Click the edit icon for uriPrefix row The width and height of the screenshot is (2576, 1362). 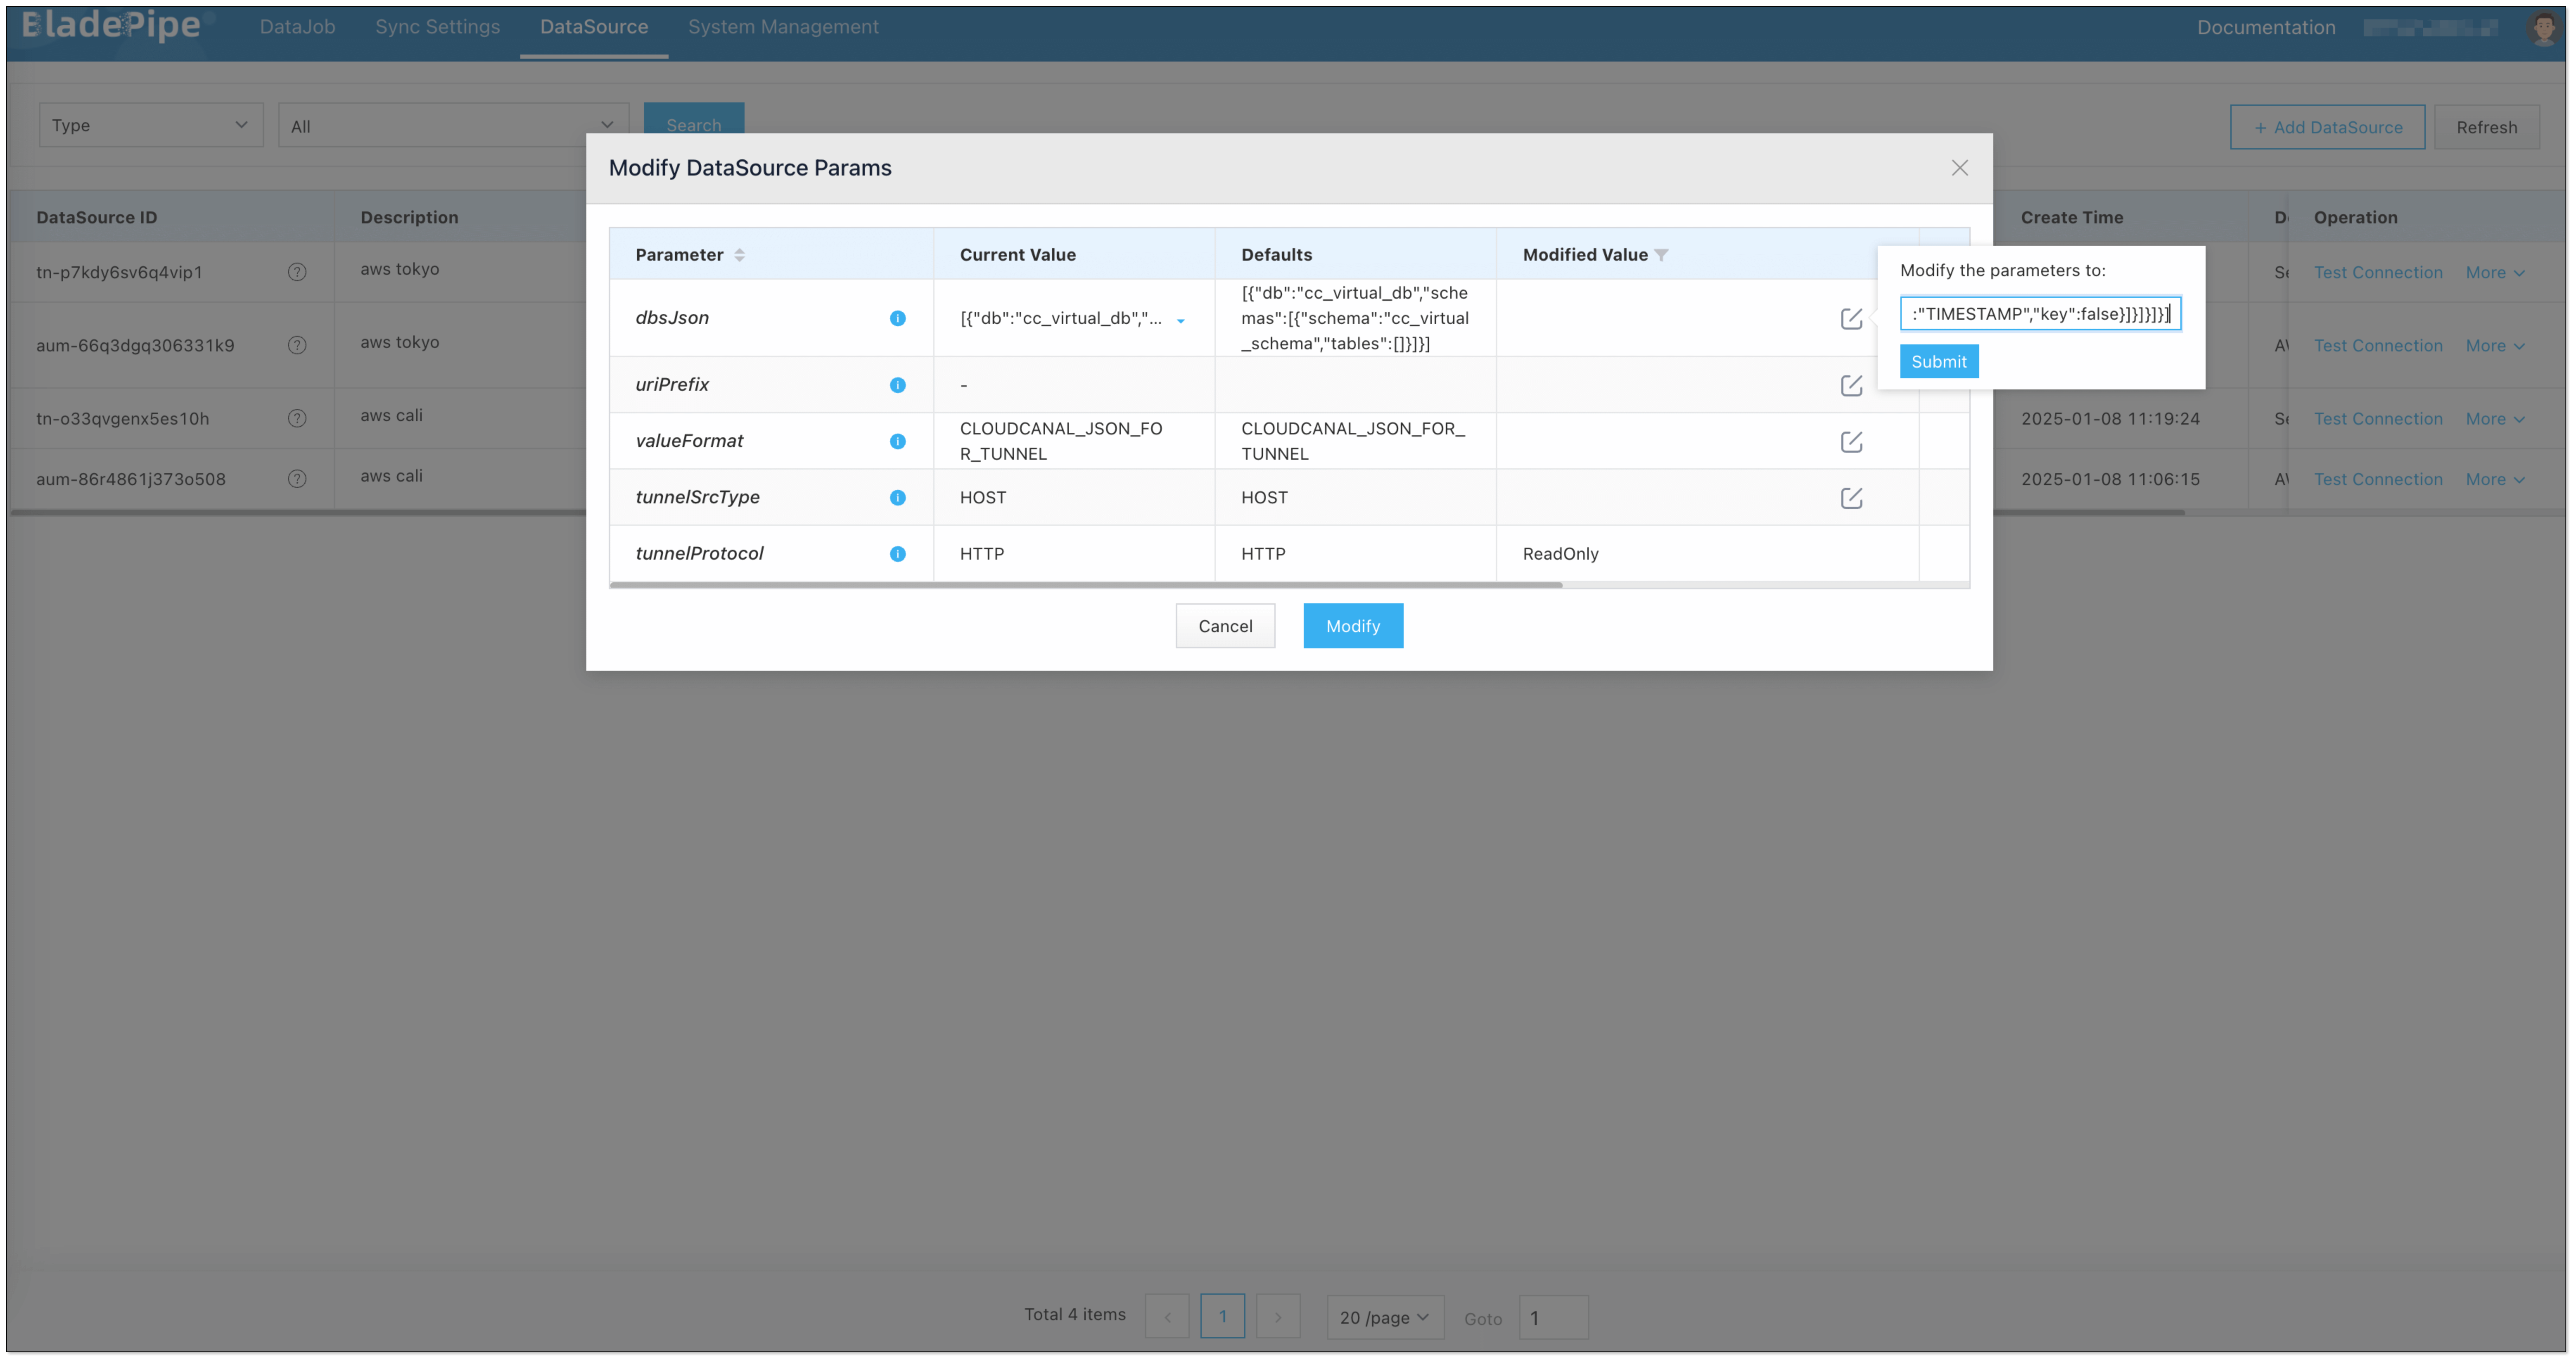pos(1851,385)
